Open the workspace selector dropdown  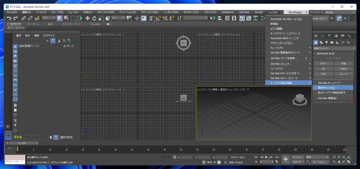click(340, 12)
